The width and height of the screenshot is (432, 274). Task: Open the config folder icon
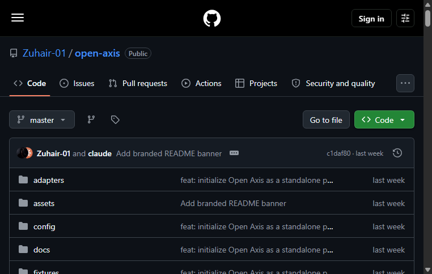click(23, 226)
